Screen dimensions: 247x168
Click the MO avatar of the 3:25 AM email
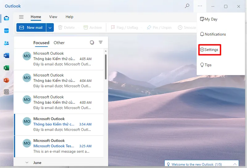(27, 143)
